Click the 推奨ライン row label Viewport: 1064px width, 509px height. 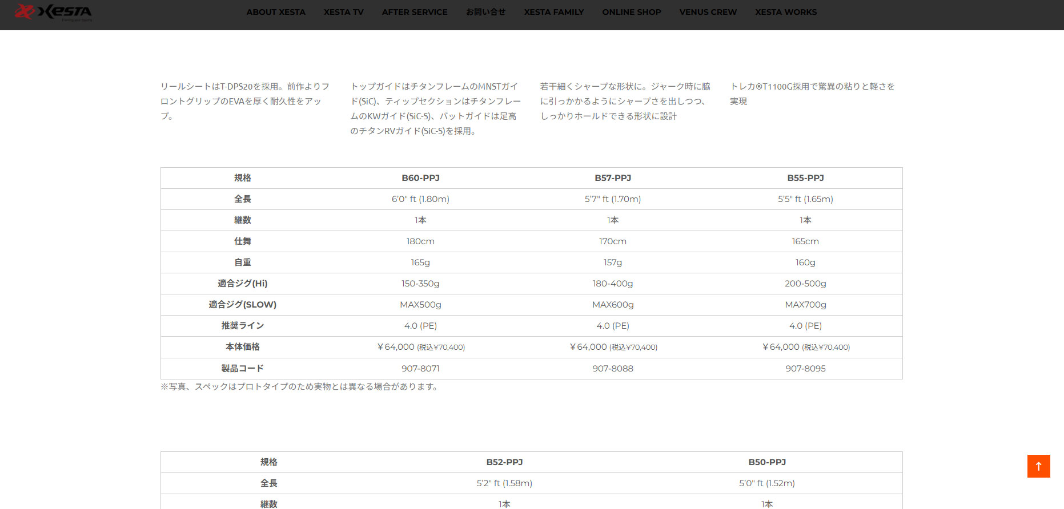[243, 326]
